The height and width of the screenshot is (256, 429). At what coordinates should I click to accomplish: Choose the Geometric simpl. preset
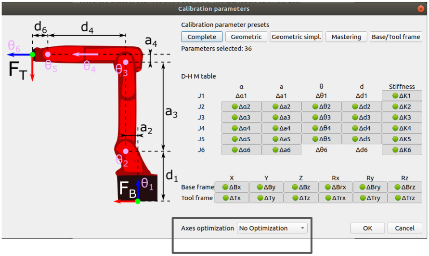(x=296, y=37)
